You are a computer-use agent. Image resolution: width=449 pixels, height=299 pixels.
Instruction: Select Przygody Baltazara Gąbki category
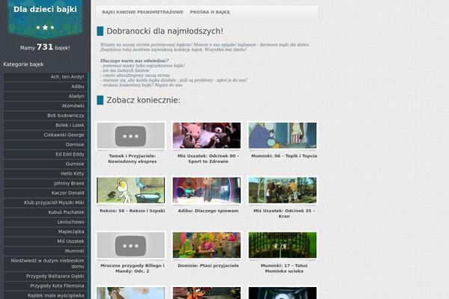(46, 276)
